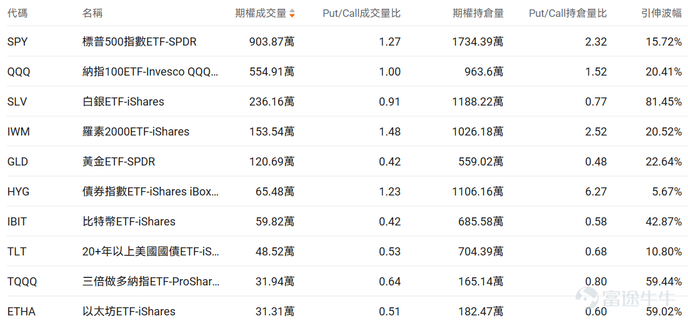Select the name 黃金ETF-SPDR
This screenshot has width=688, height=321.
[119, 162]
